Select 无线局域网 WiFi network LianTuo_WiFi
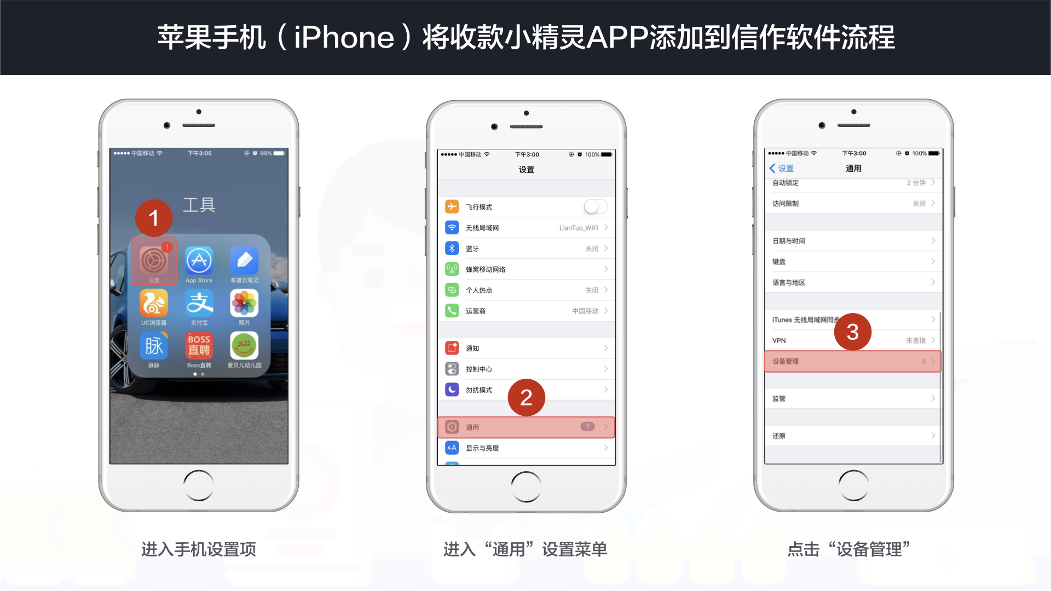Viewport: 1051px width, 591px height. [526, 227]
